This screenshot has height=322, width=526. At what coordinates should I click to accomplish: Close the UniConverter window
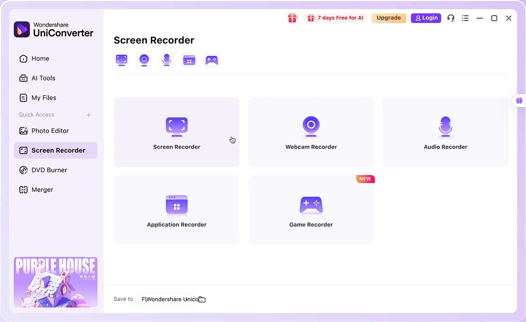tap(509, 18)
